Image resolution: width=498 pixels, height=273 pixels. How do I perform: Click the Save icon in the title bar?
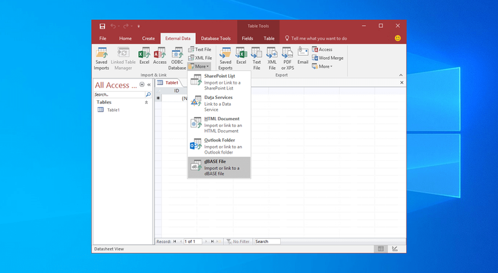(102, 26)
